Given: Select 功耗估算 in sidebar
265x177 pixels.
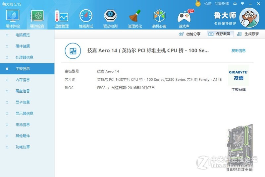Looking at the screenshot, I should point(27,147).
